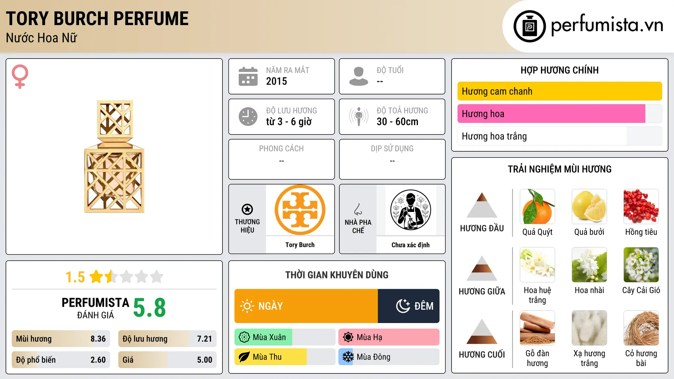Click the Hương giữa pyramid icon
This screenshot has width=674, height=379.
[x=482, y=268]
